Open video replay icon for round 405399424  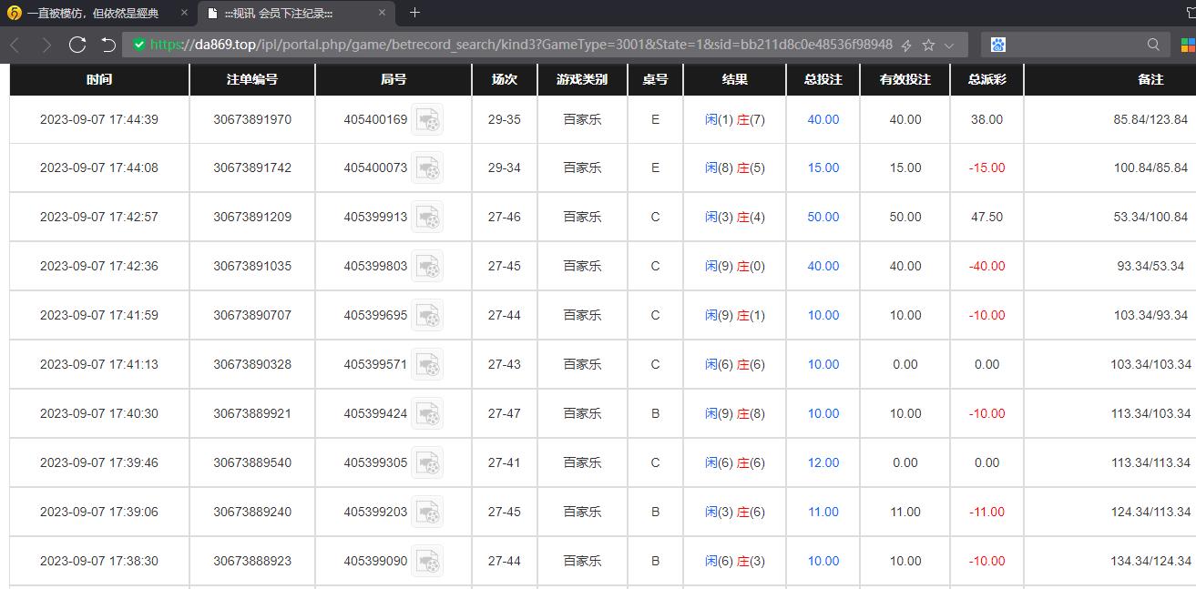coord(427,414)
